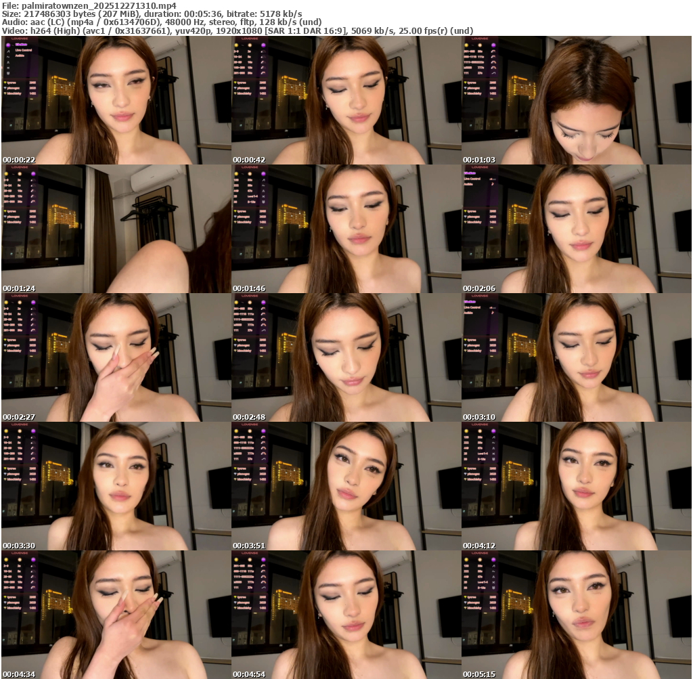Open the thumbnail at timestamp 00:04:34
The height and width of the screenshot is (679, 693).
point(116,615)
